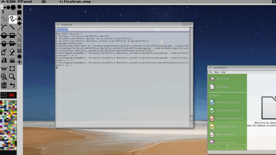Click the AmigaShell iconify gadget

[x=183, y=24]
